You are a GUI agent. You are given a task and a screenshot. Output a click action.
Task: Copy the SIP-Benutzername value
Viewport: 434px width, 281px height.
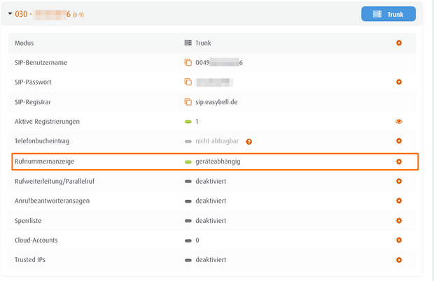(x=188, y=63)
